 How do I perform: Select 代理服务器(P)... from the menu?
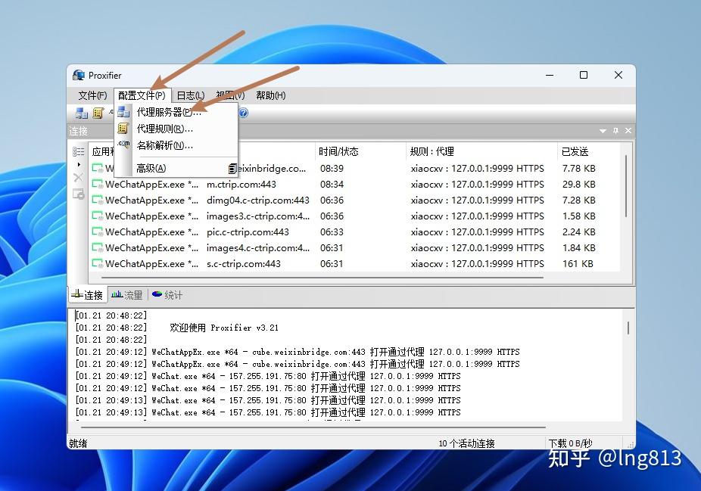[x=176, y=112]
